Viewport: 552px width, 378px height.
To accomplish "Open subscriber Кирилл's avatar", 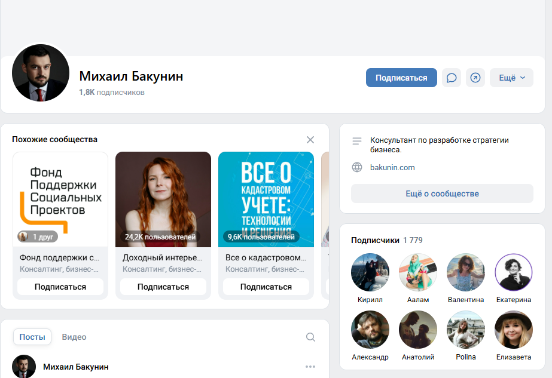I will click(x=370, y=272).
